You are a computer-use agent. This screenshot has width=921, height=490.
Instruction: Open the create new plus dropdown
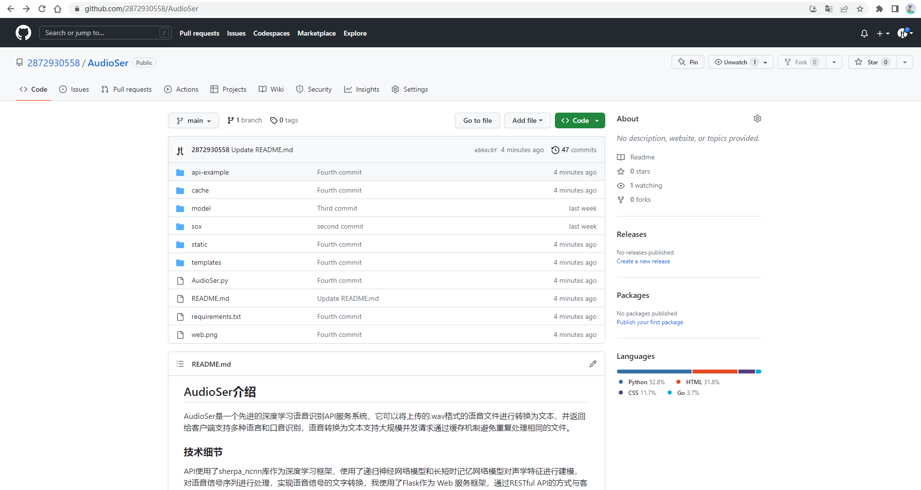pos(883,33)
